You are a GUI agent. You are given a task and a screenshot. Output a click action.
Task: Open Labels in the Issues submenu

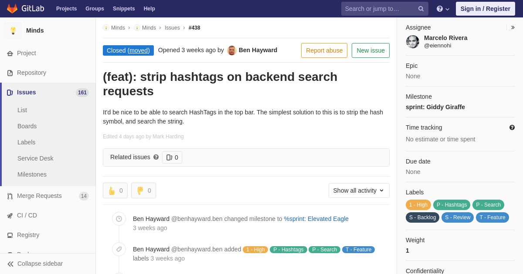(26, 142)
